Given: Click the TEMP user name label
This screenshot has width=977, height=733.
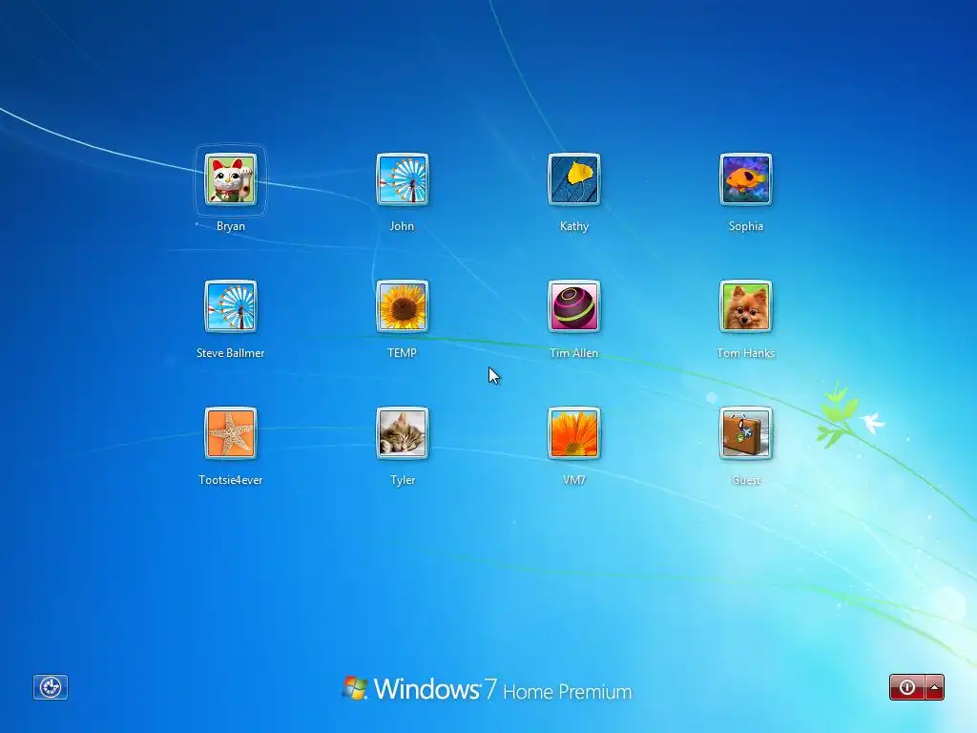Looking at the screenshot, I should (x=402, y=353).
